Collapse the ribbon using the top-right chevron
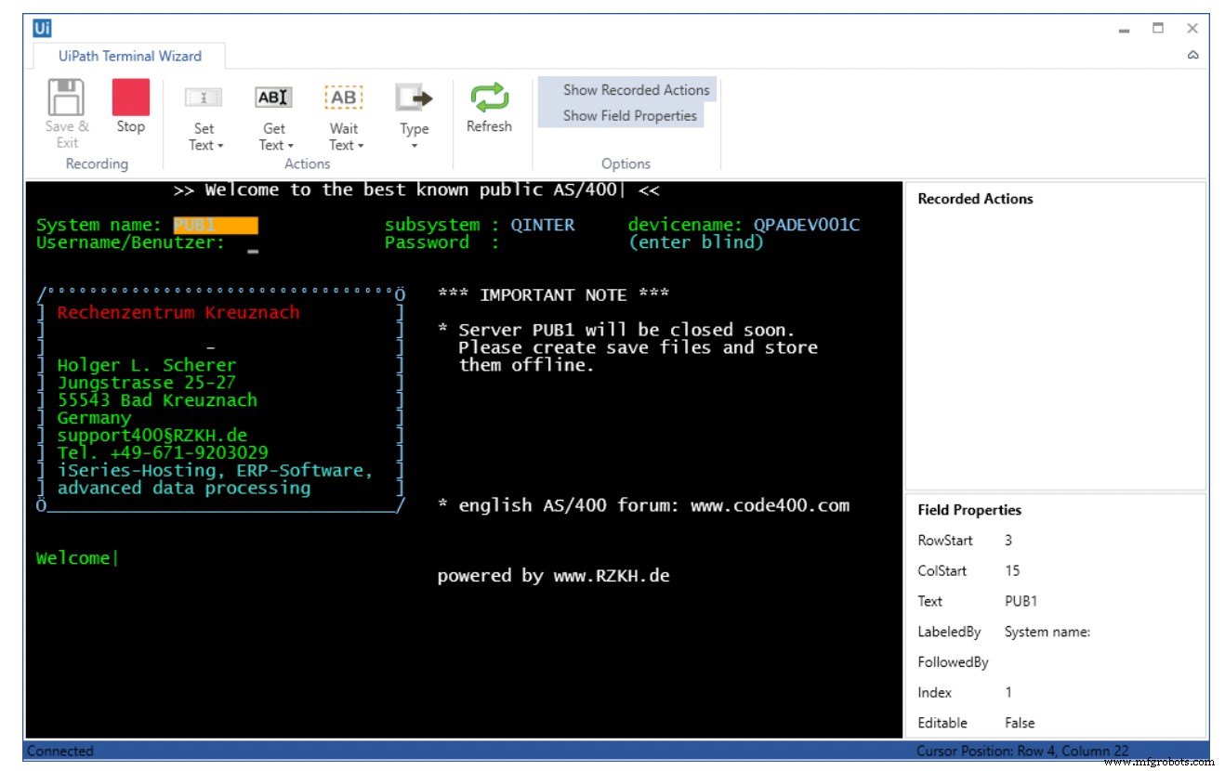 (x=1192, y=56)
